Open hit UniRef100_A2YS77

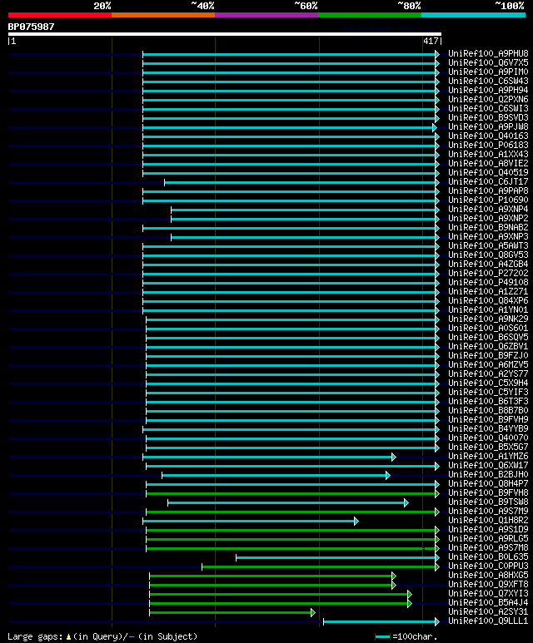[x=488, y=373]
